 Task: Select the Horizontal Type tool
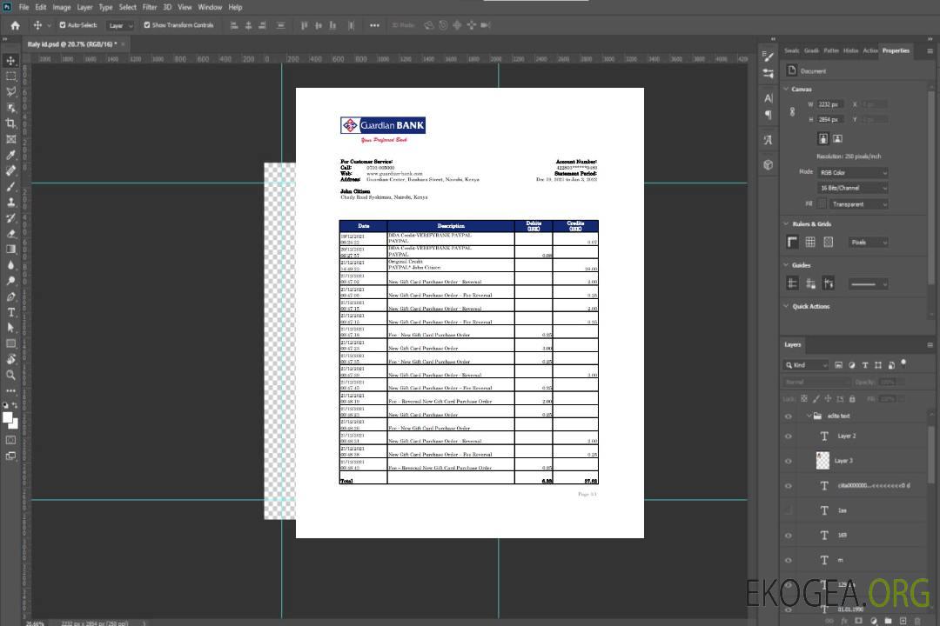pos(10,312)
